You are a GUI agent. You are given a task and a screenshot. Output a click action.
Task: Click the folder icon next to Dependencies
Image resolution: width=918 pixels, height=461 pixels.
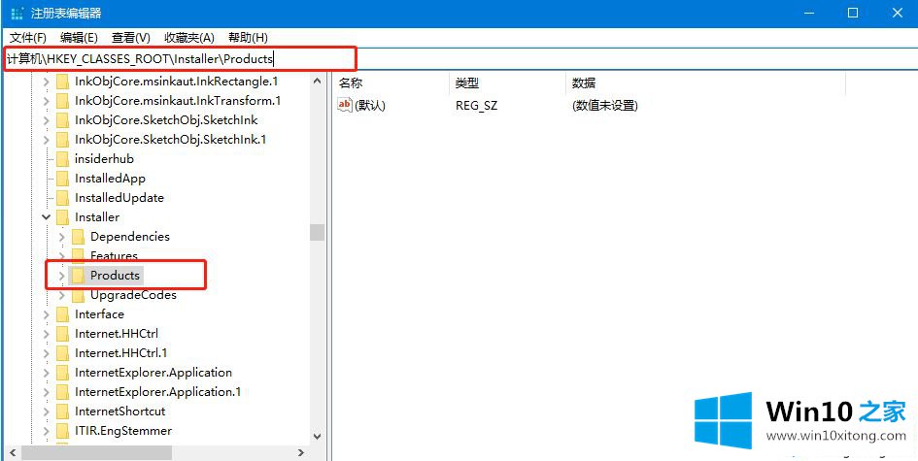coord(79,237)
